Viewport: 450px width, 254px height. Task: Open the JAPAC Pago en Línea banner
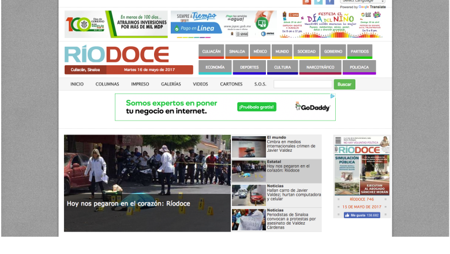point(224,24)
